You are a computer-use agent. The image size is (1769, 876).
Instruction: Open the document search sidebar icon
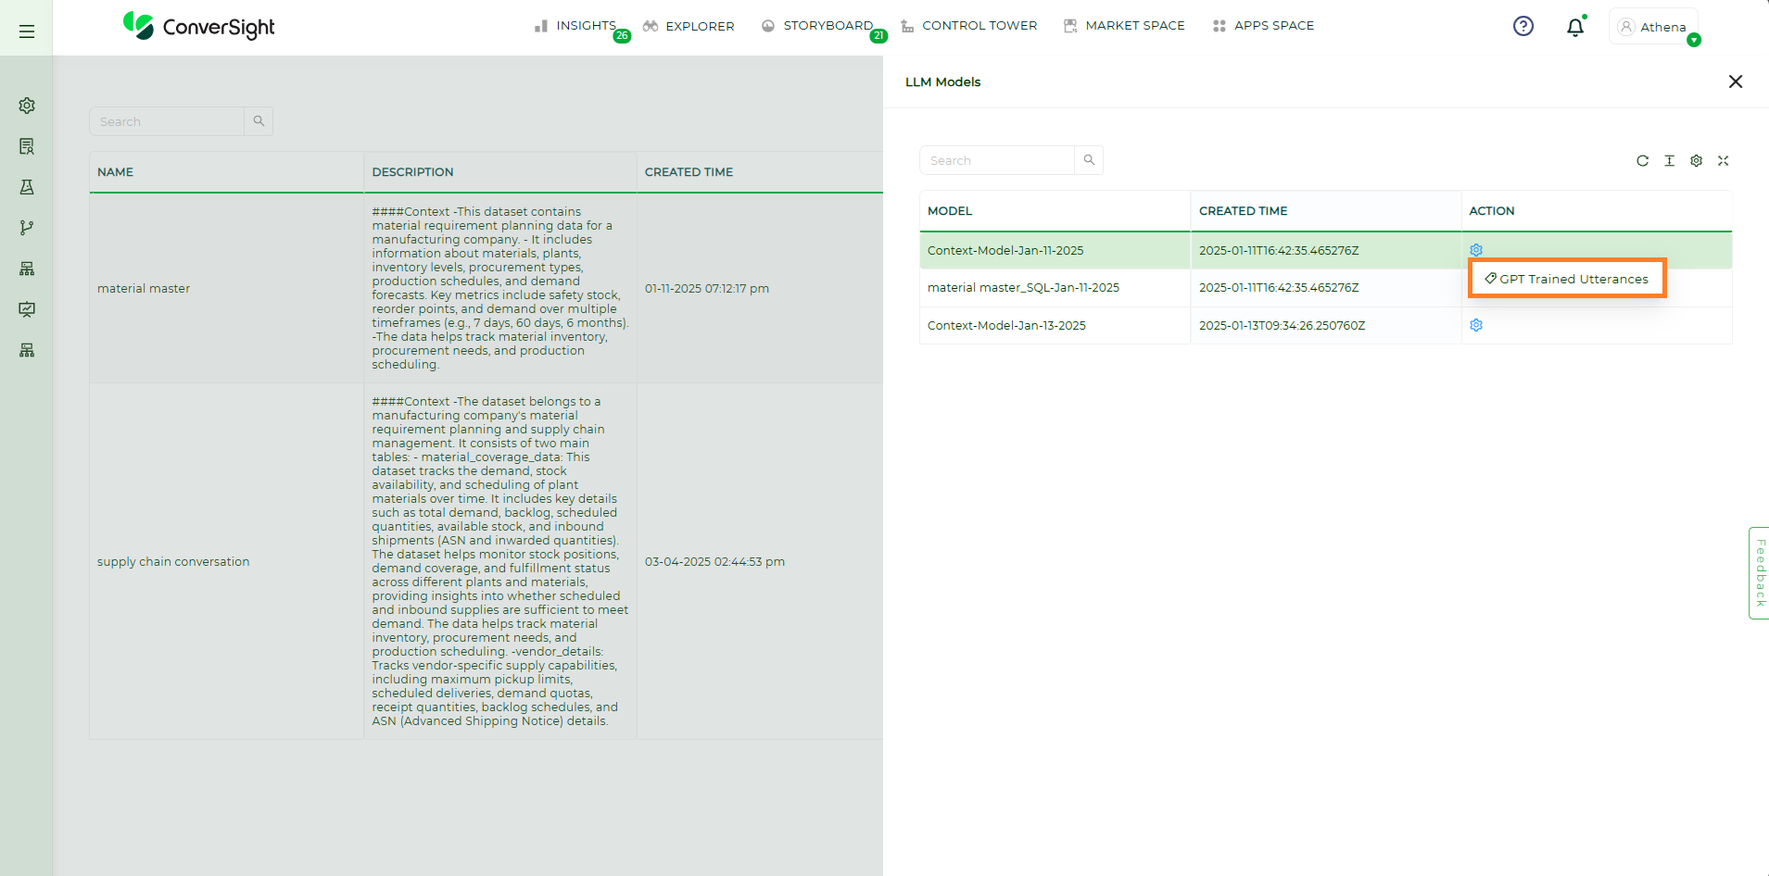point(27,146)
